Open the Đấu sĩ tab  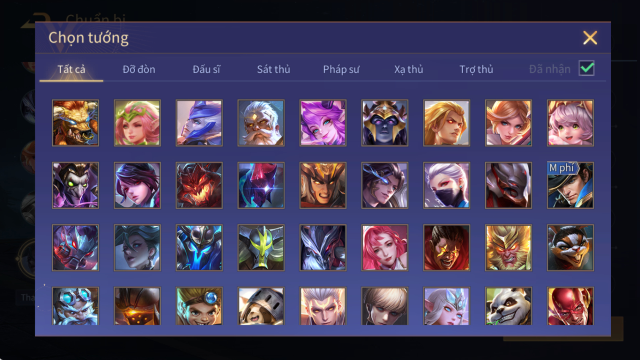(206, 69)
